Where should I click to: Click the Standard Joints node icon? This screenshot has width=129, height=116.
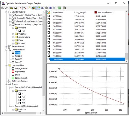click(x=10, y=12)
